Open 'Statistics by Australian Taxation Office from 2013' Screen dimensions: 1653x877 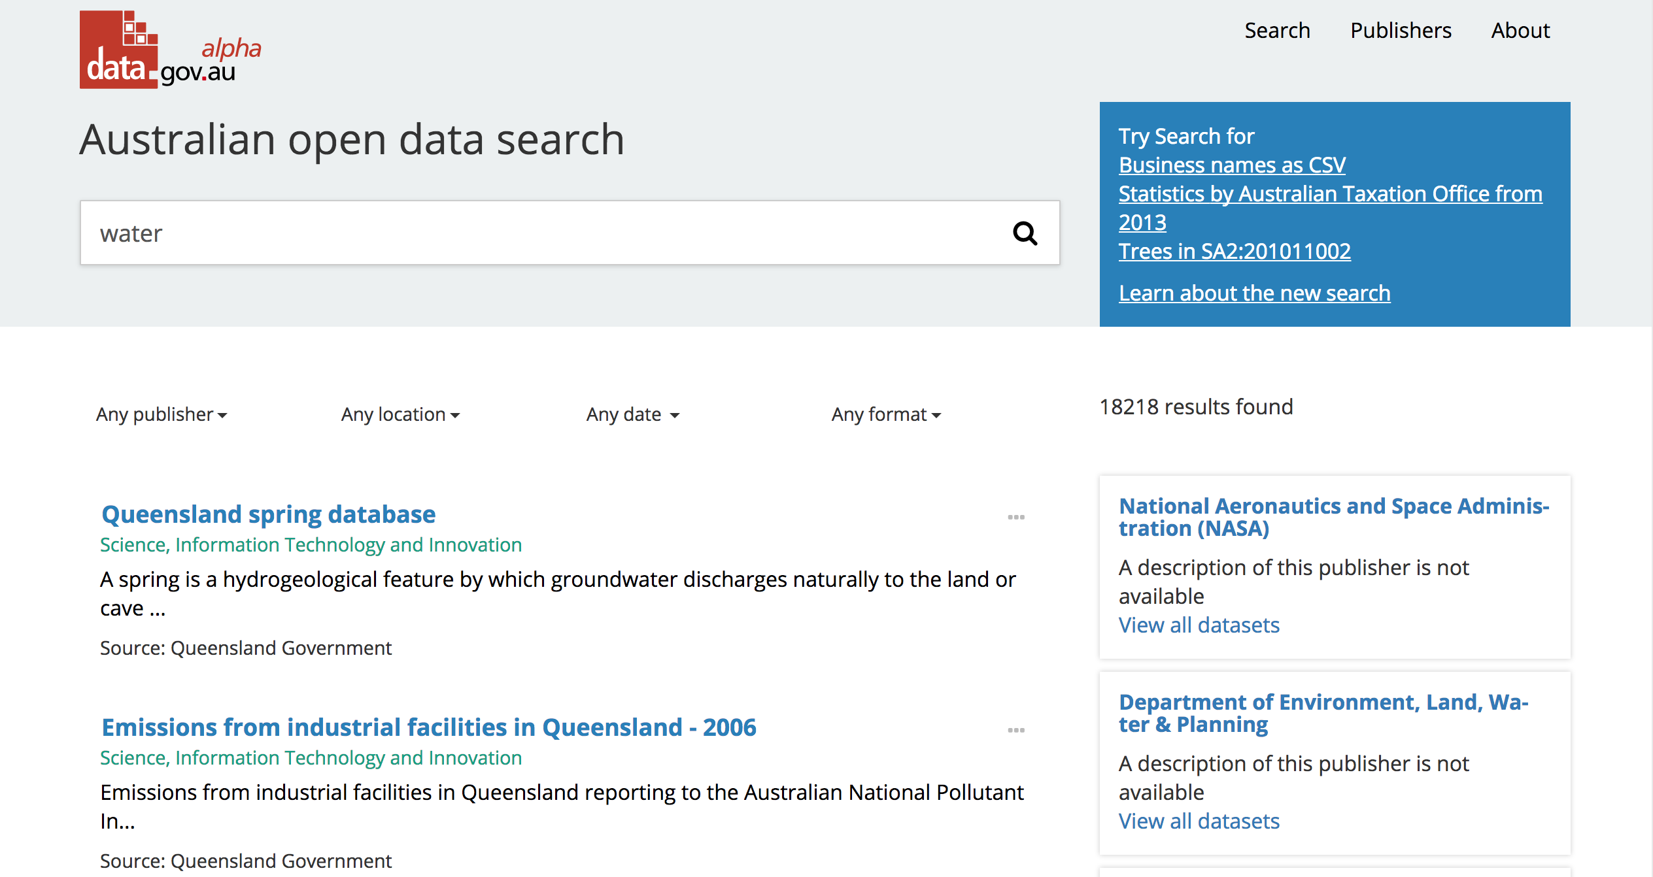click(x=1330, y=208)
